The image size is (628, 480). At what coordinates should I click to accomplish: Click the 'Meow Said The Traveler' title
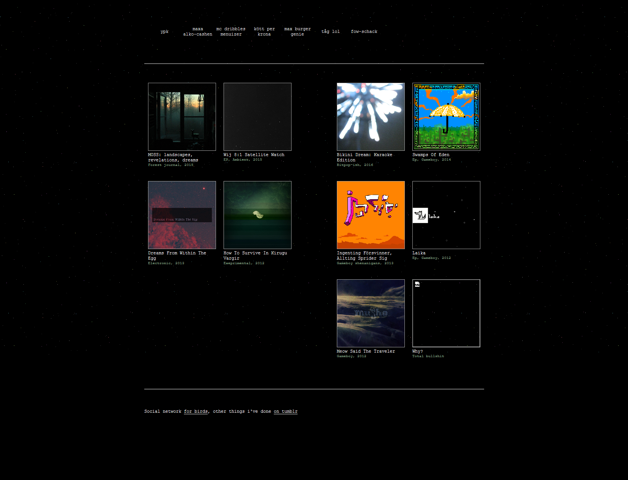(366, 351)
